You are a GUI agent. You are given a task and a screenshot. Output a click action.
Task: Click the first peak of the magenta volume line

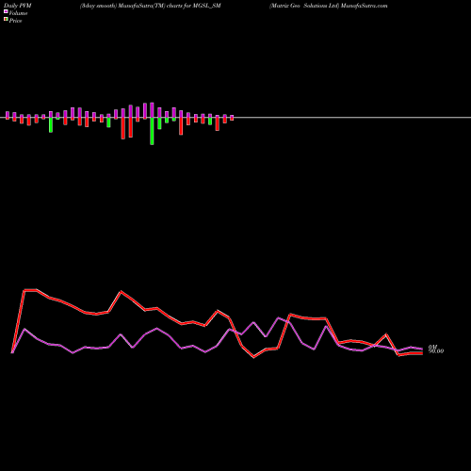coord(24,329)
